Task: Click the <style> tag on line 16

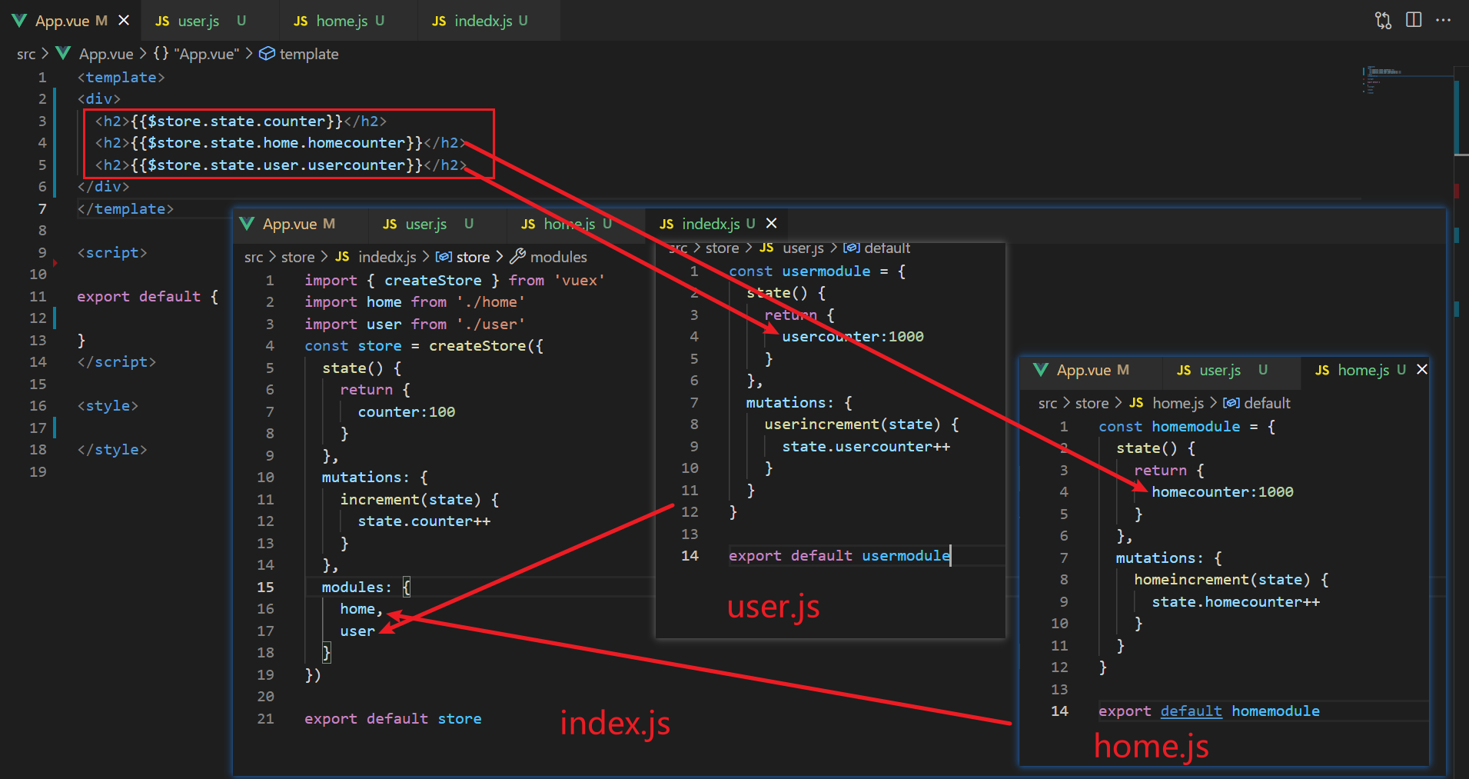Action: point(108,405)
